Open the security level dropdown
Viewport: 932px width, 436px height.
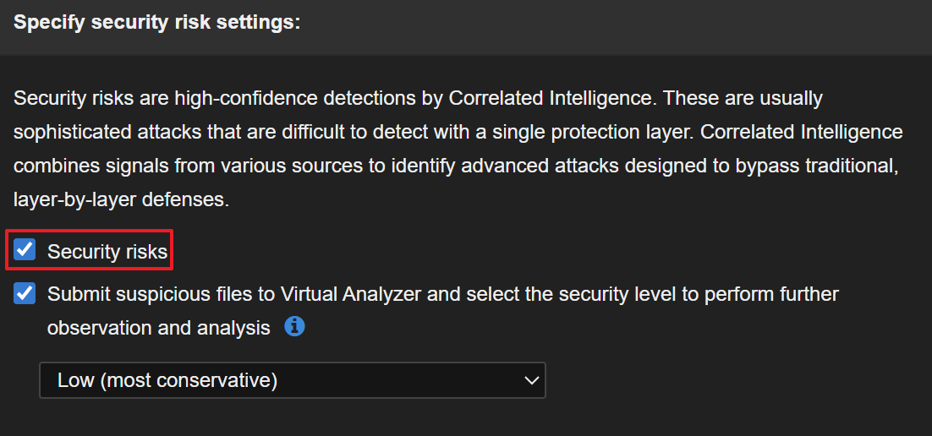(x=292, y=380)
